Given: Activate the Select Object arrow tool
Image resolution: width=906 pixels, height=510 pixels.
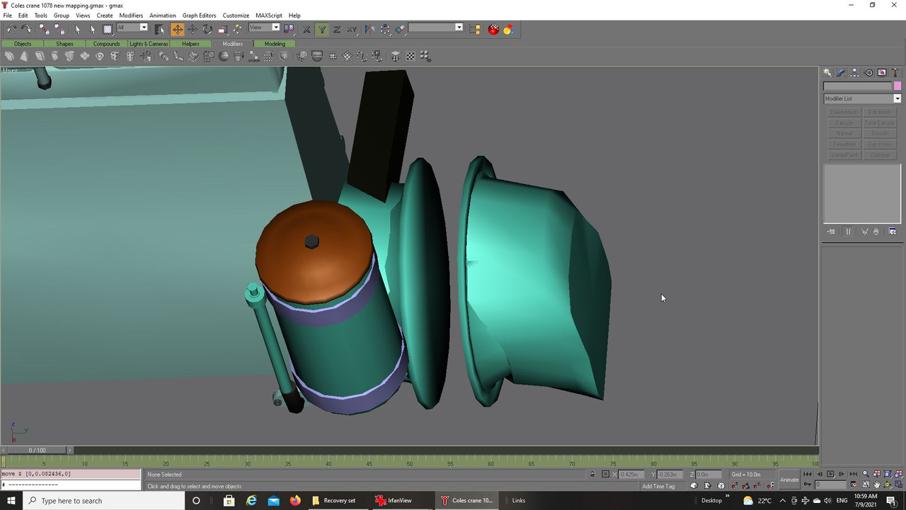Looking at the screenshot, I should (x=78, y=29).
